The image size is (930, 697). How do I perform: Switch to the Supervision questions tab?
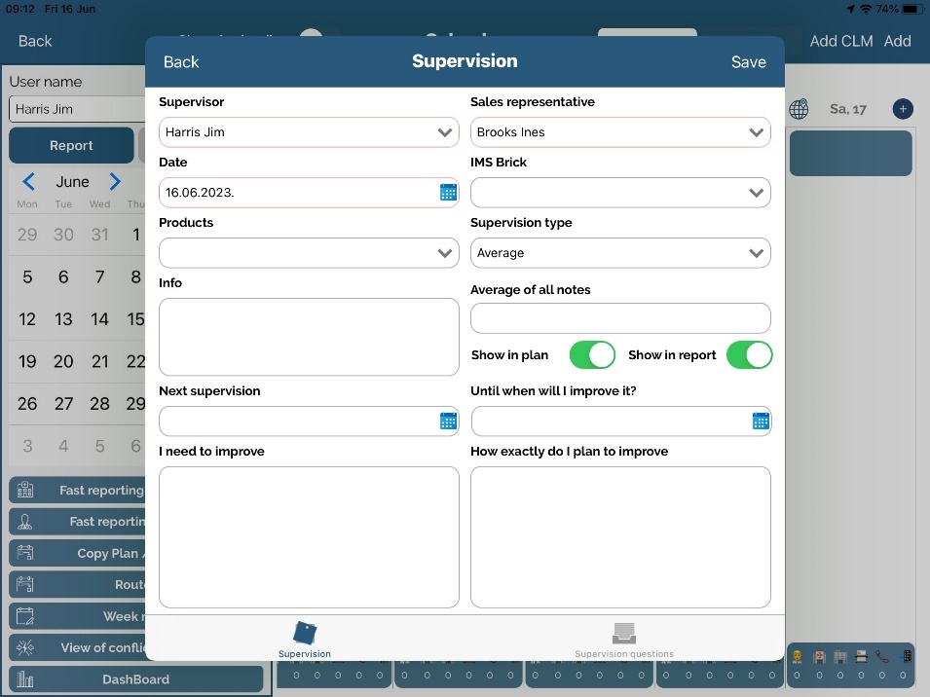coord(624,640)
